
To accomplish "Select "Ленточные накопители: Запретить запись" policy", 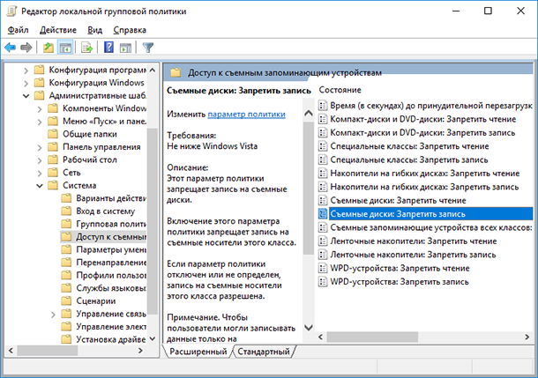I will pyautogui.click(x=413, y=255).
